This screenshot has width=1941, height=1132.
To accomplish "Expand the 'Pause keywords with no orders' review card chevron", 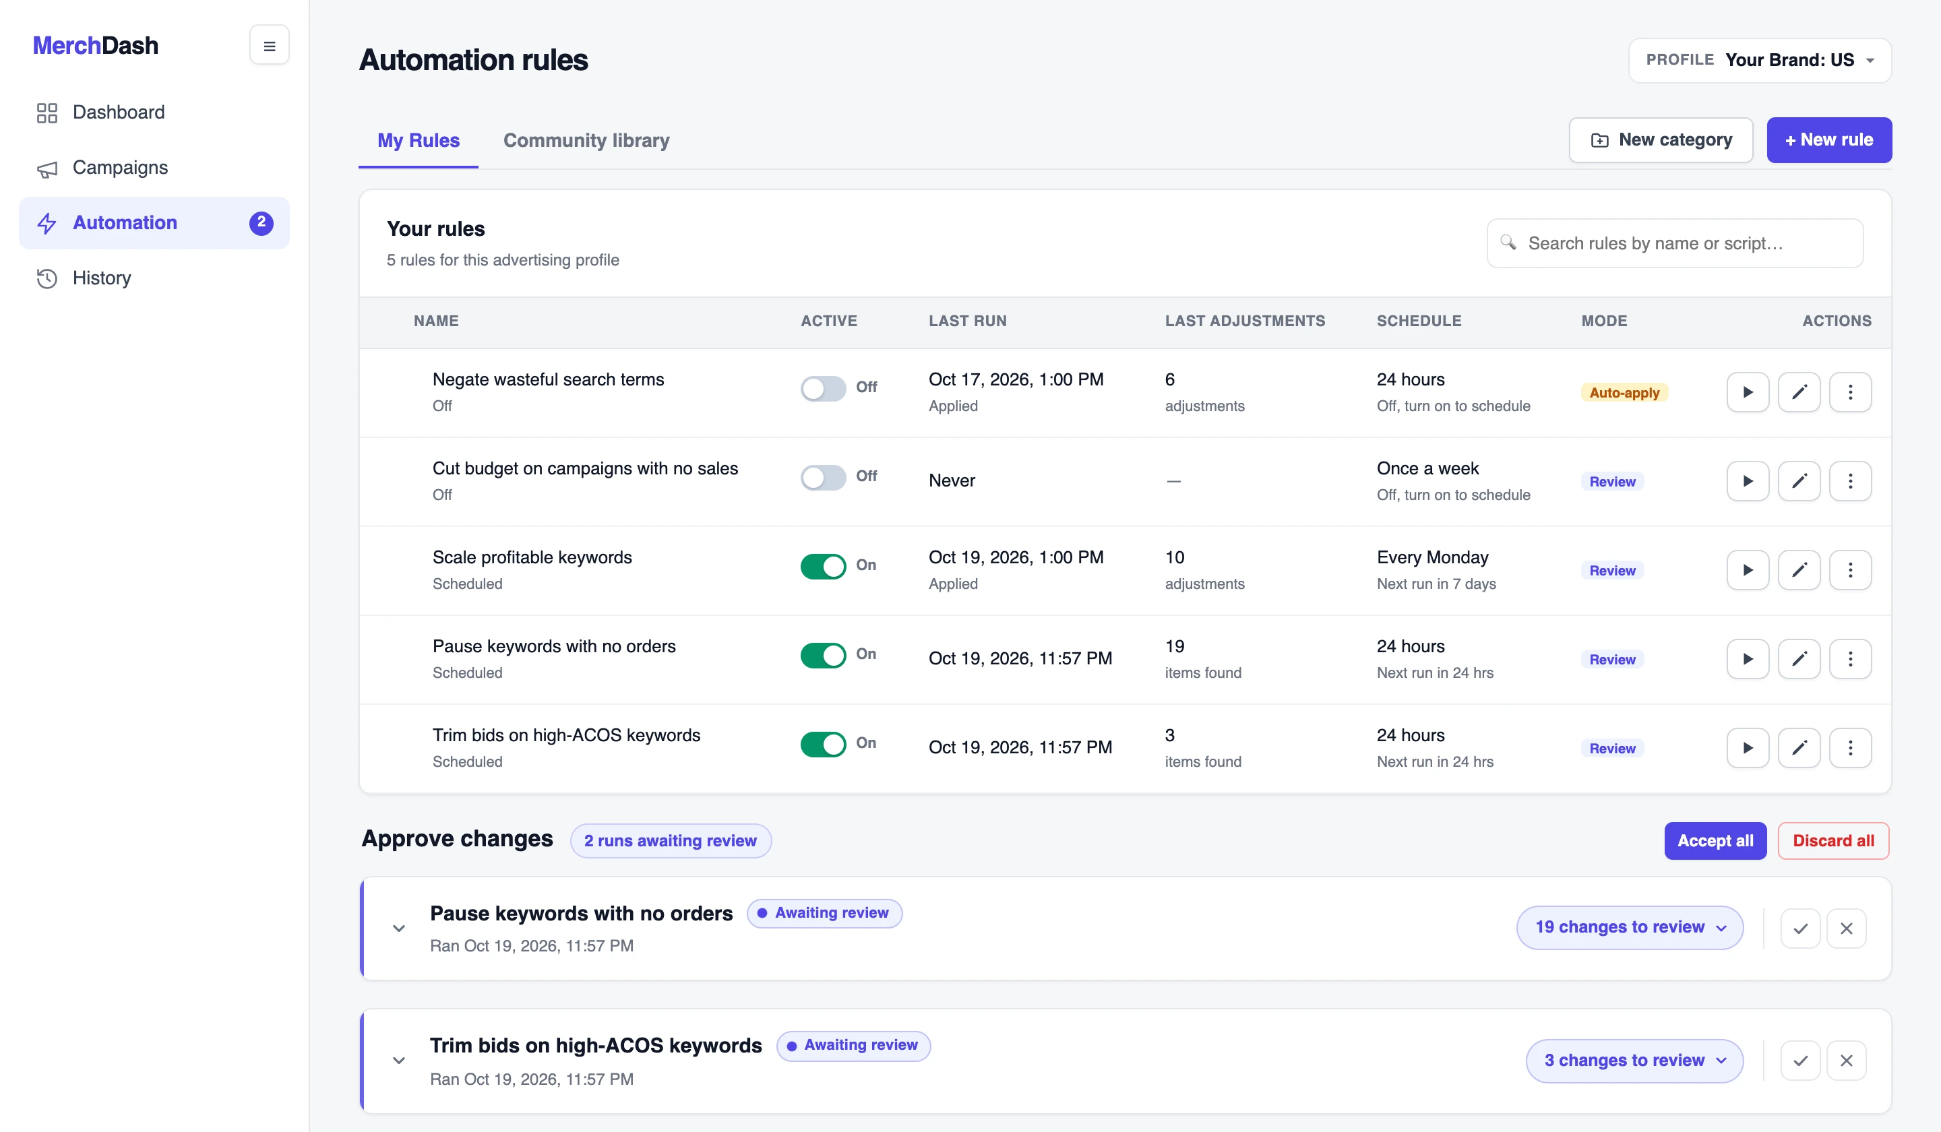I will tap(398, 928).
